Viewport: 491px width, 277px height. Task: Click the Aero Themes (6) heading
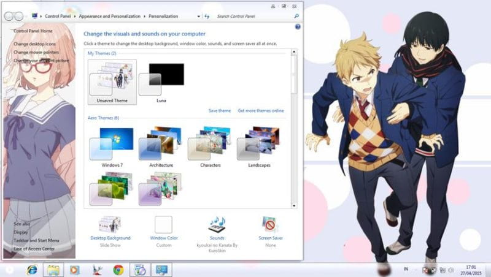click(x=103, y=118)
